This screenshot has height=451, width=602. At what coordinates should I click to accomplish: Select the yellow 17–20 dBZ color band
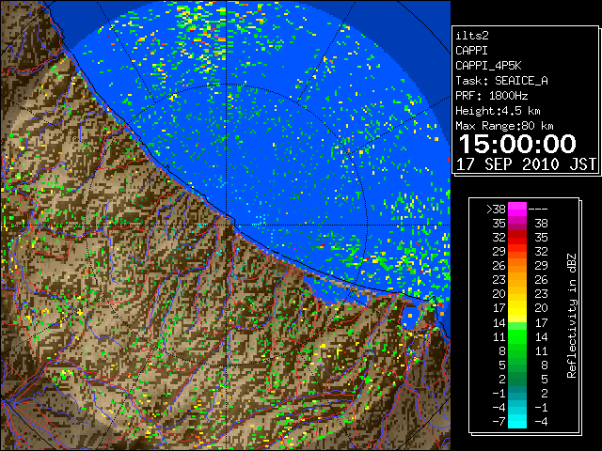[517, 308]
